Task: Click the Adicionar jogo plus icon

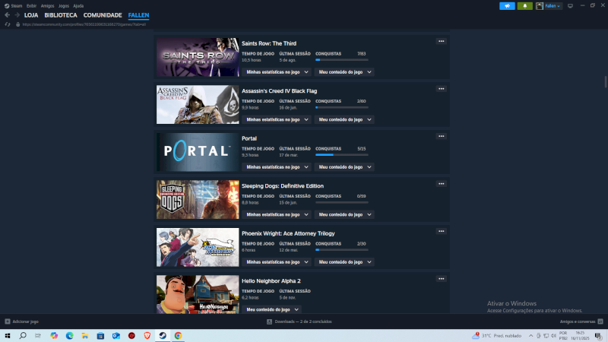Action: click(x=8, y=321)
